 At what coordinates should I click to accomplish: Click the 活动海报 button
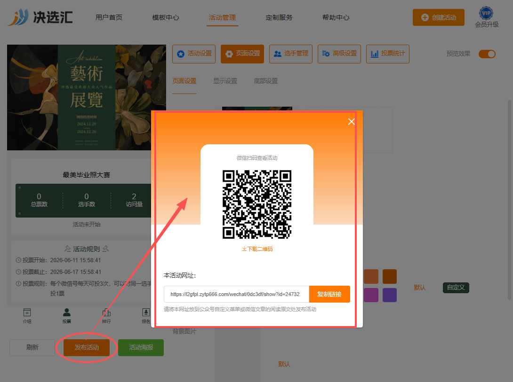(141, 347)
